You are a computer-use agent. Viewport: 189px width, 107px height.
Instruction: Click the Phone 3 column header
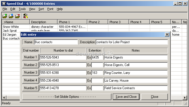pos(118,22)
